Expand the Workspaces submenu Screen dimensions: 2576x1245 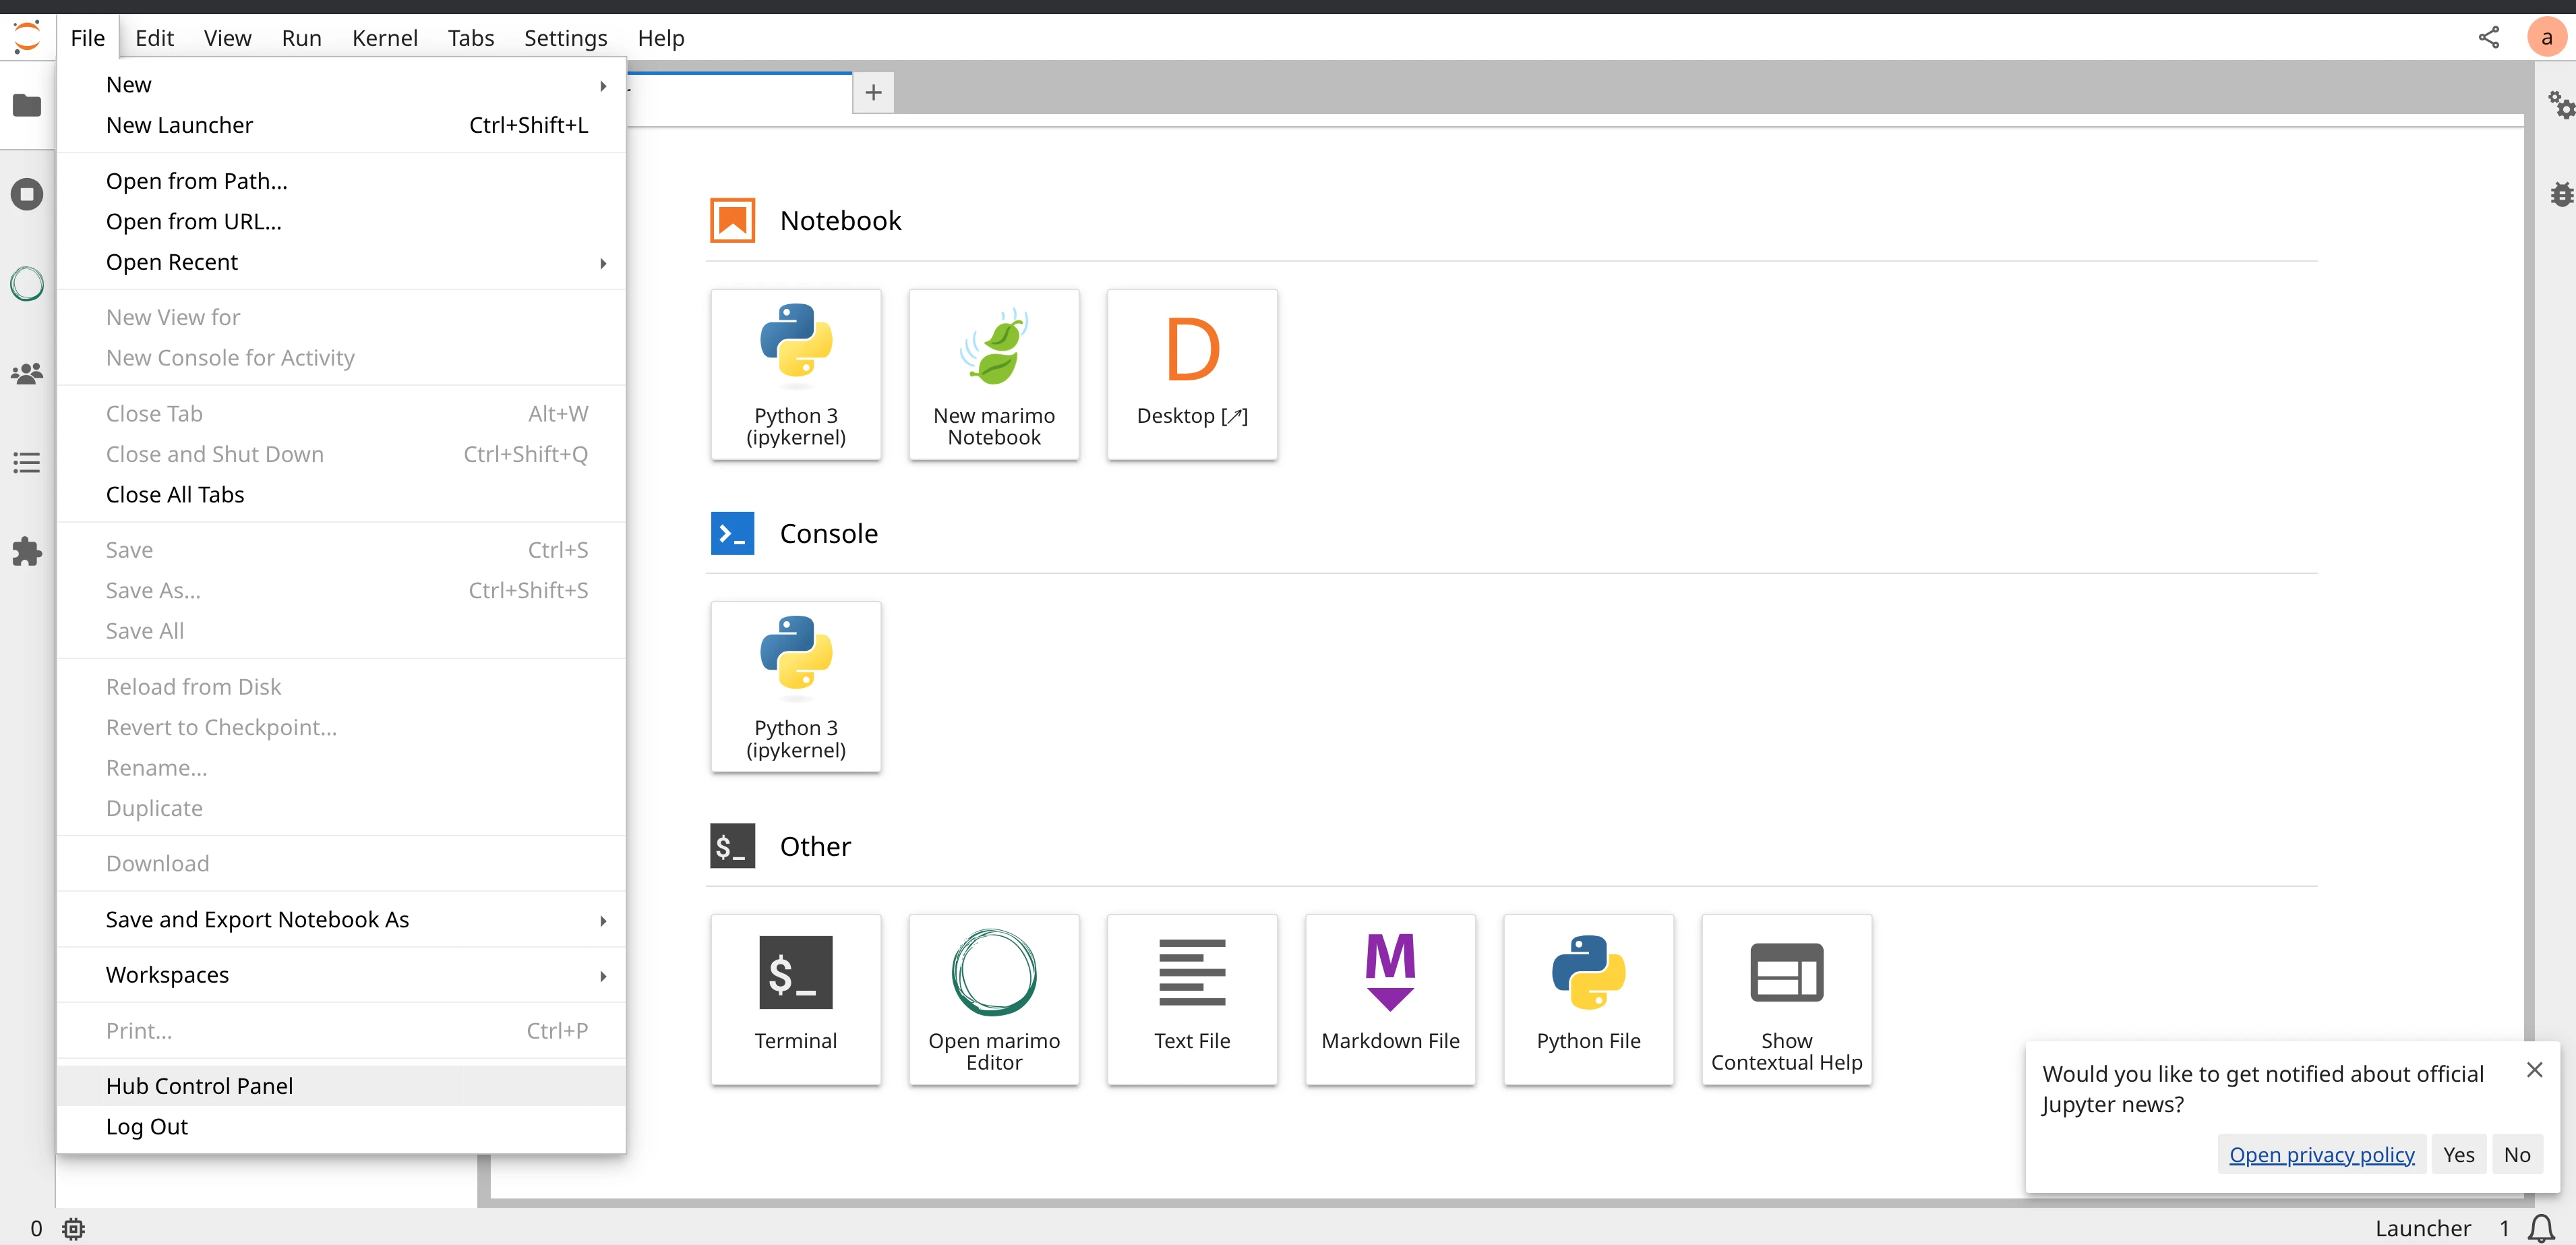[341, 975]
